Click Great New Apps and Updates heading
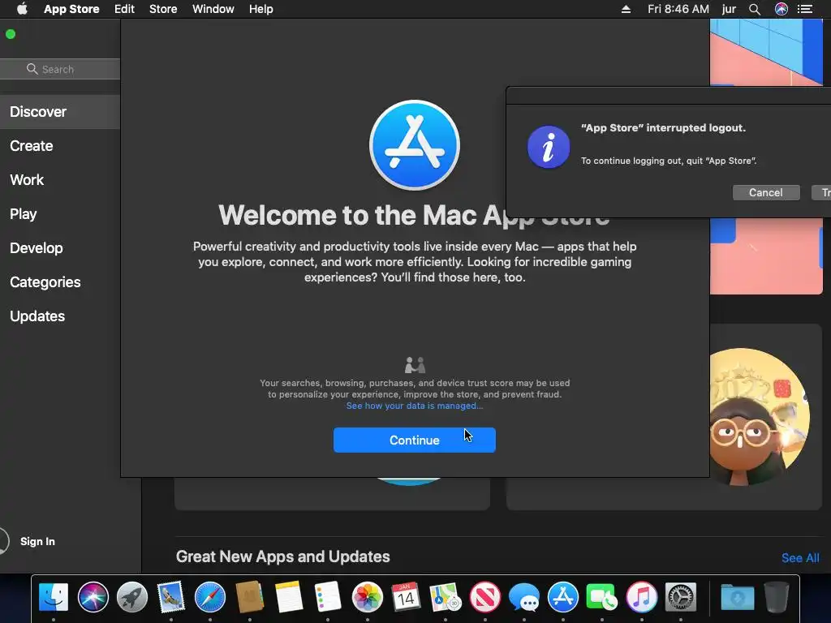831x623 pixels. pyautogui.click(x=283, y=556)
